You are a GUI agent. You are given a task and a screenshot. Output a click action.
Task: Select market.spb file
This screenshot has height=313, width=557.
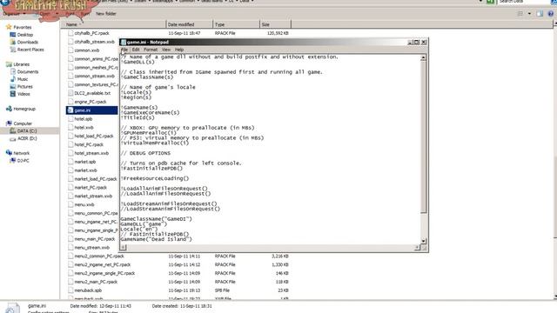[x=85, y=162]
